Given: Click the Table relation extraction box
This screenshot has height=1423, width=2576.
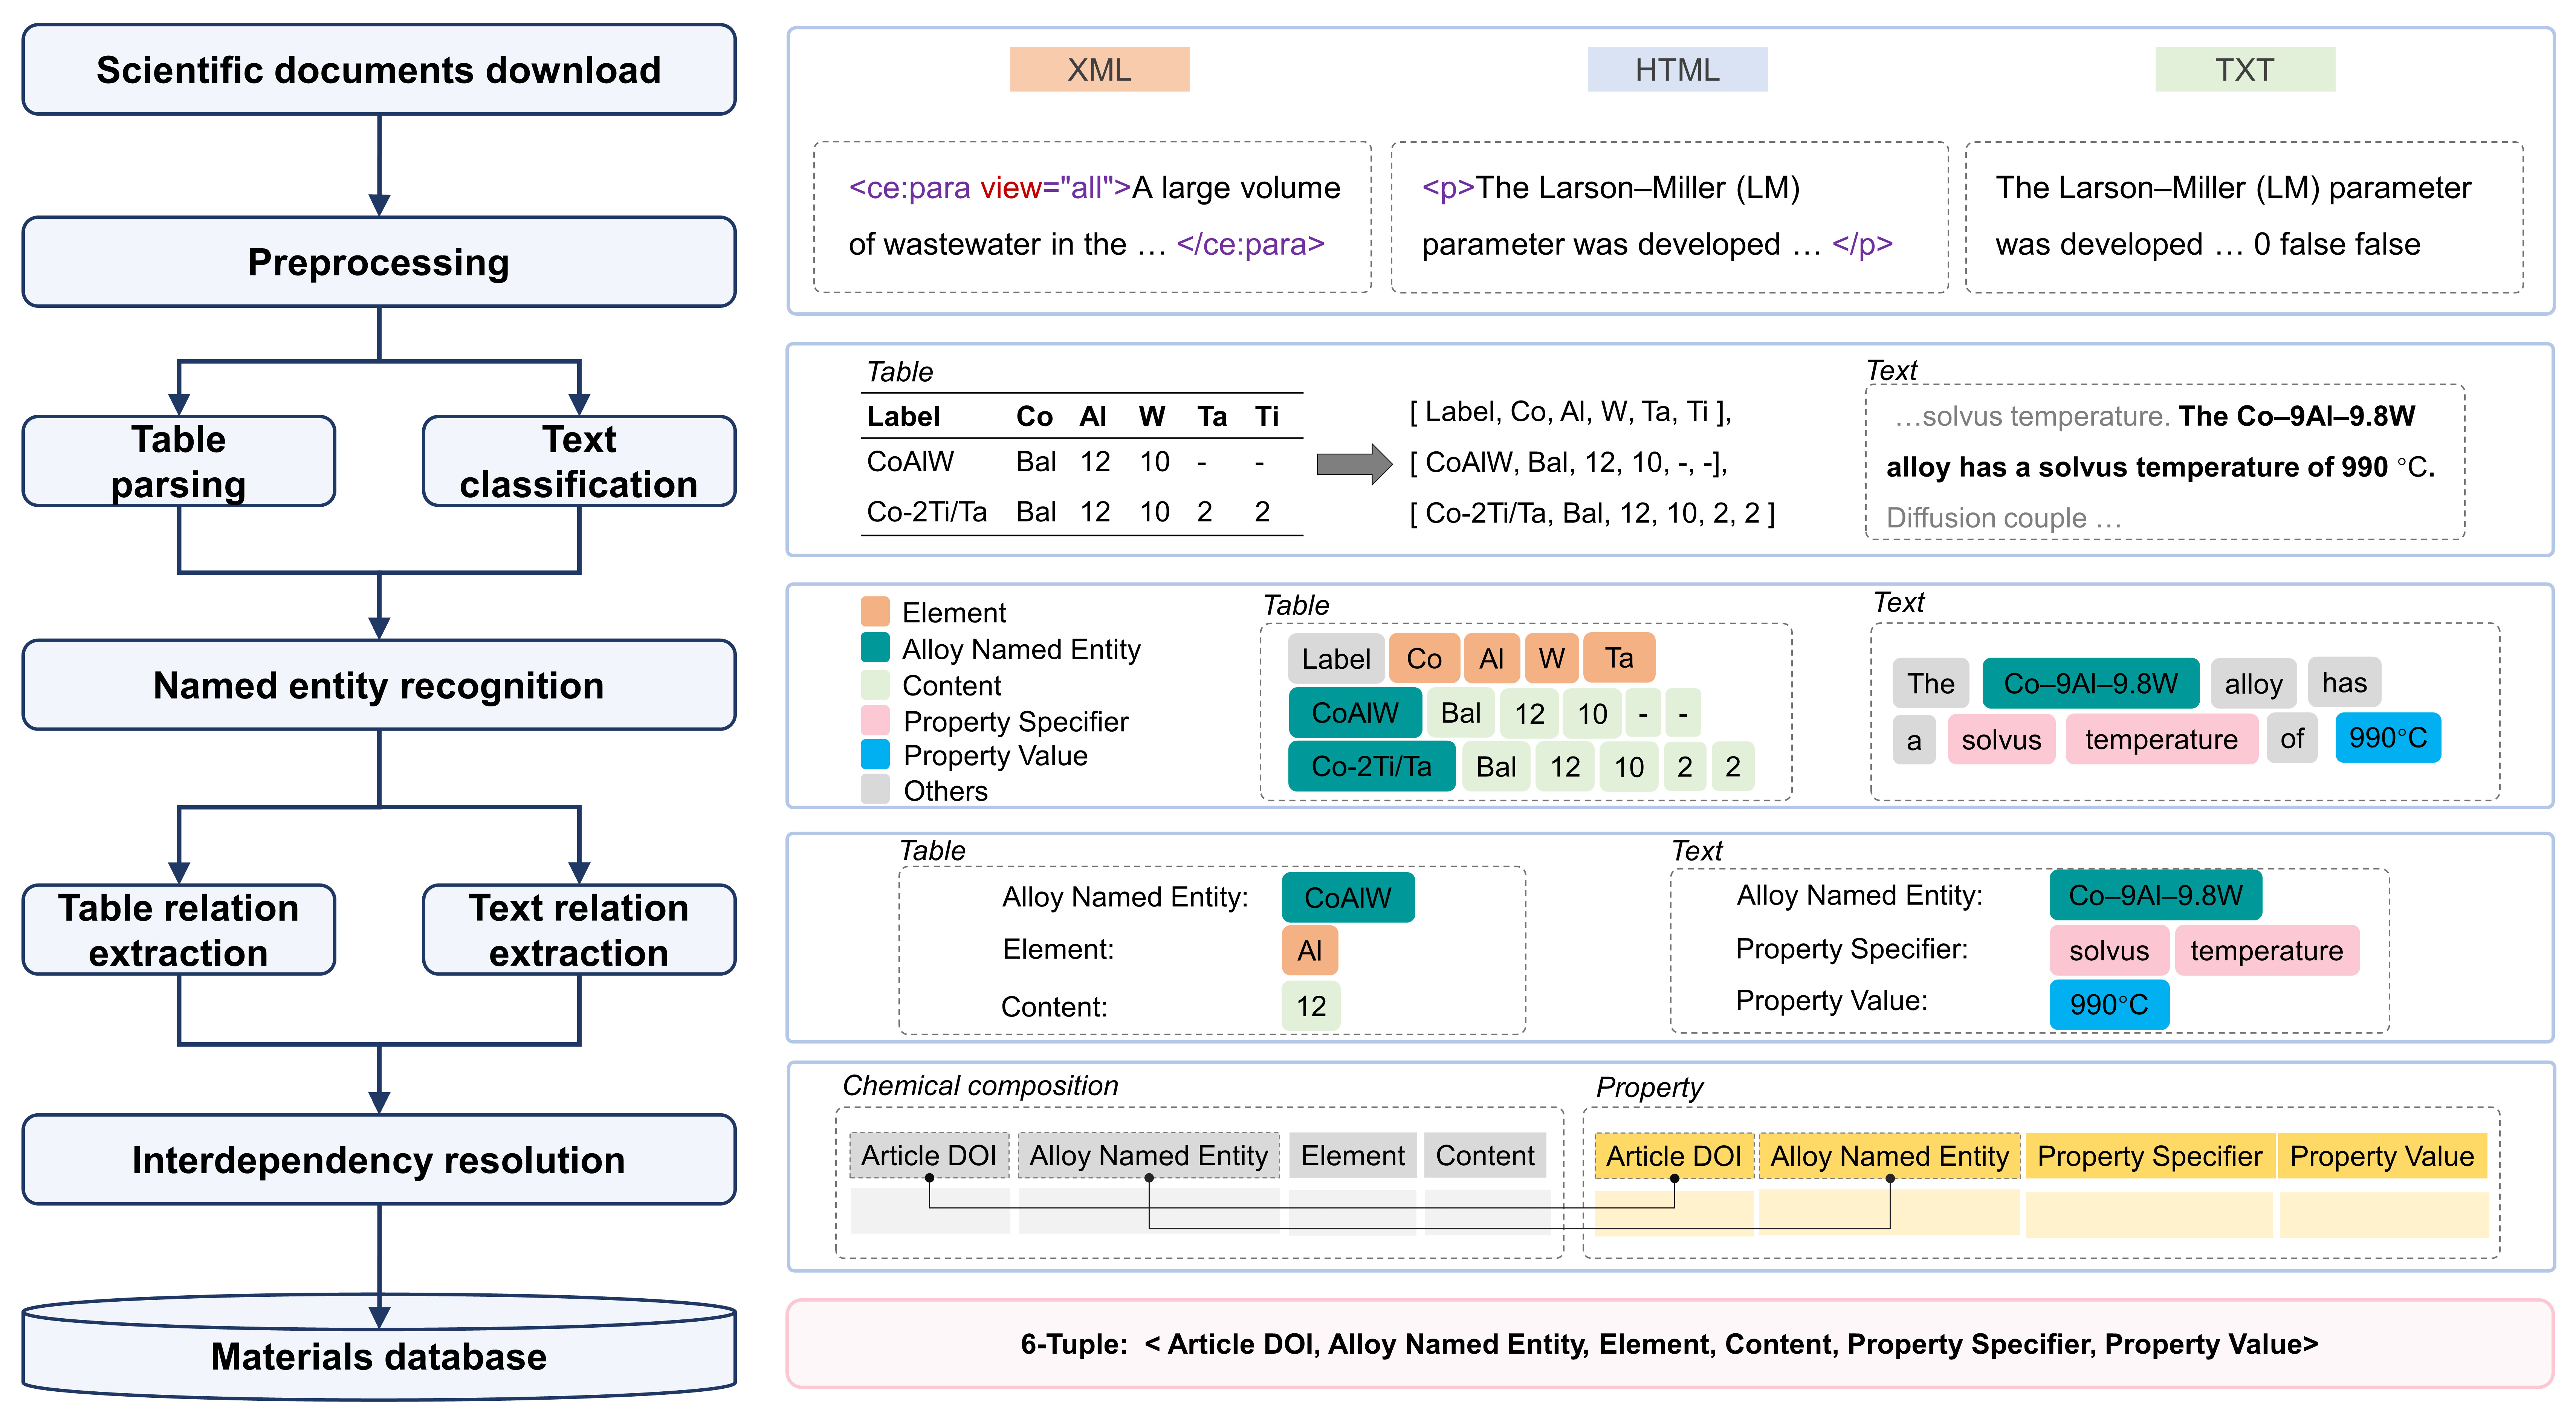Looking at the screenshot, I should 178,929.
